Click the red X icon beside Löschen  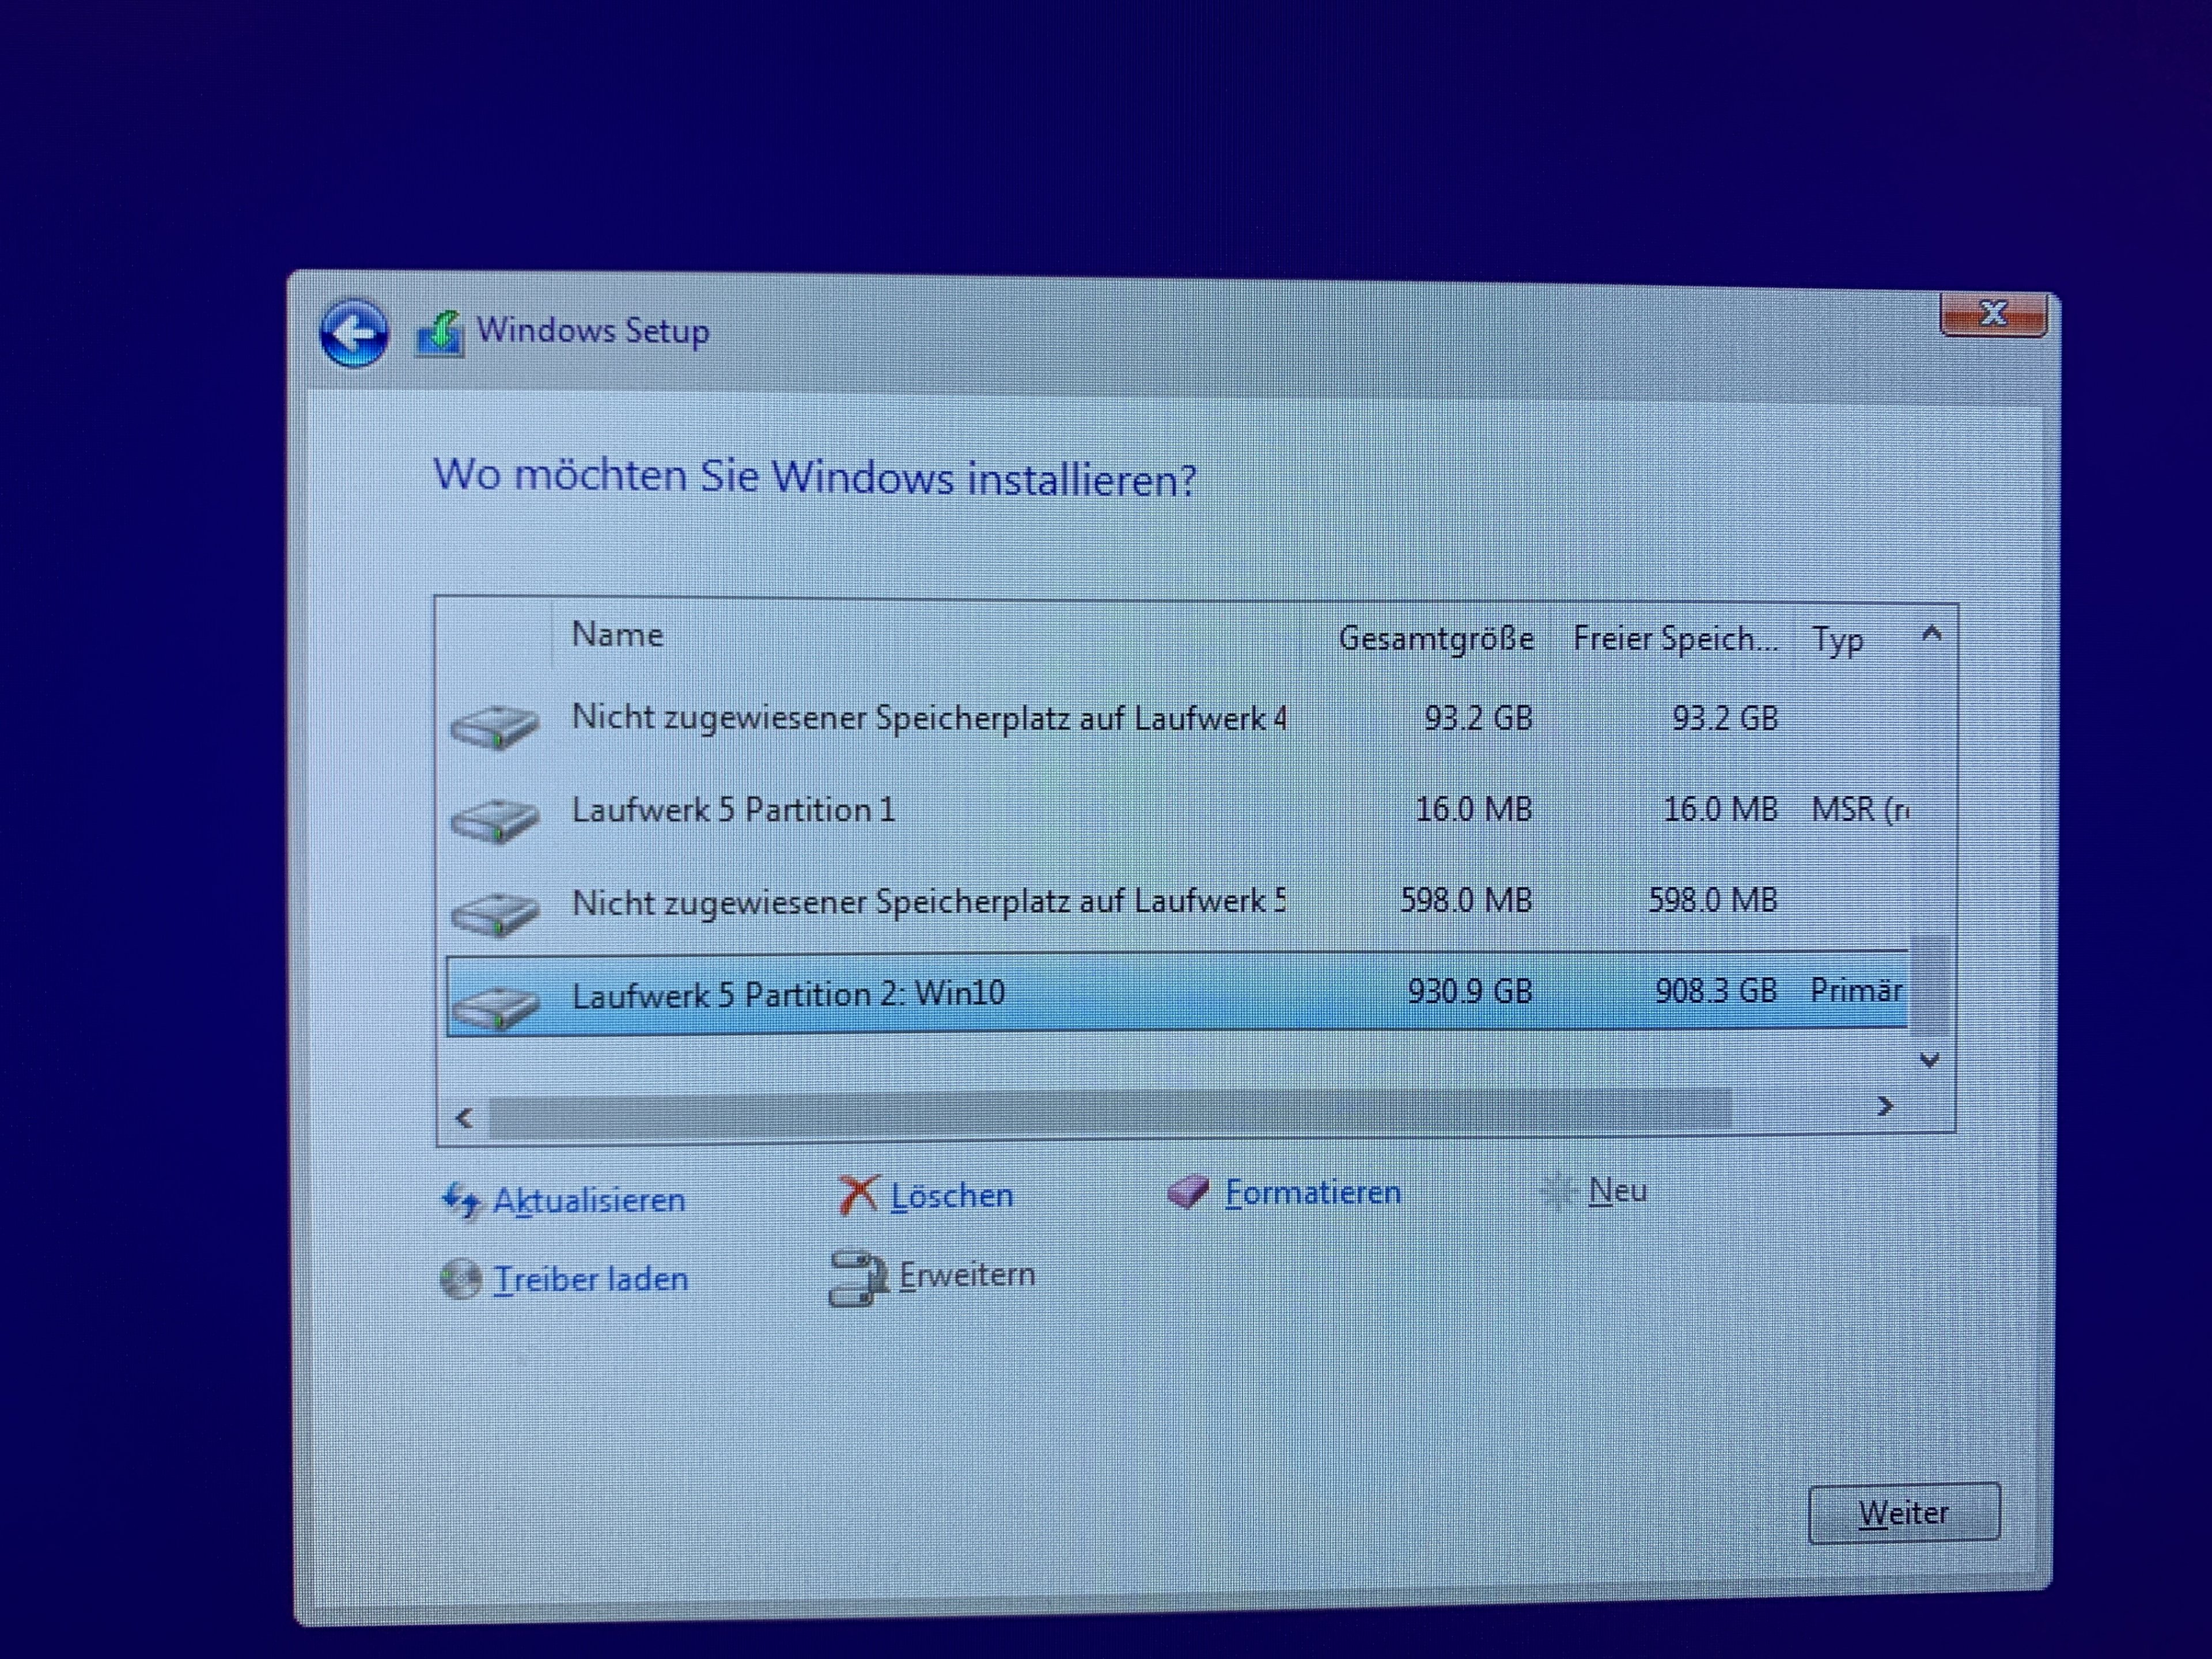(857, 1194)
